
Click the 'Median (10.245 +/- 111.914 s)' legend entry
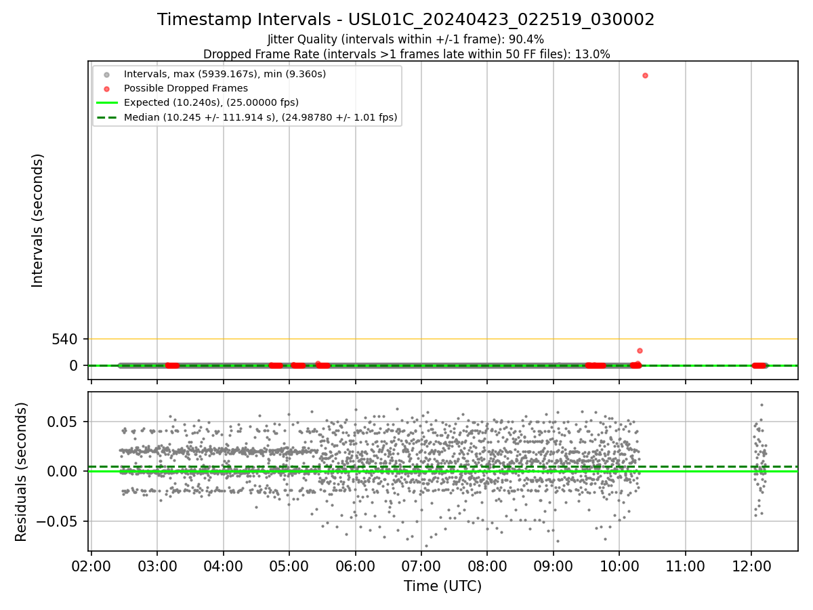[261, 117]
